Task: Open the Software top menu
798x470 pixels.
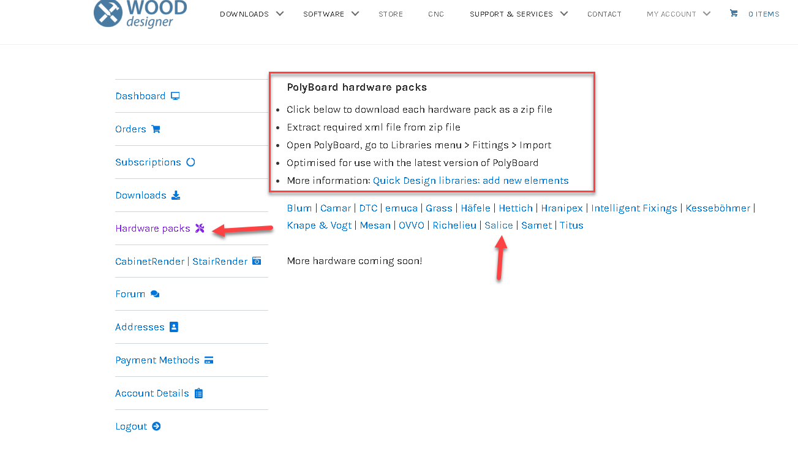Action: pos(323,14)
